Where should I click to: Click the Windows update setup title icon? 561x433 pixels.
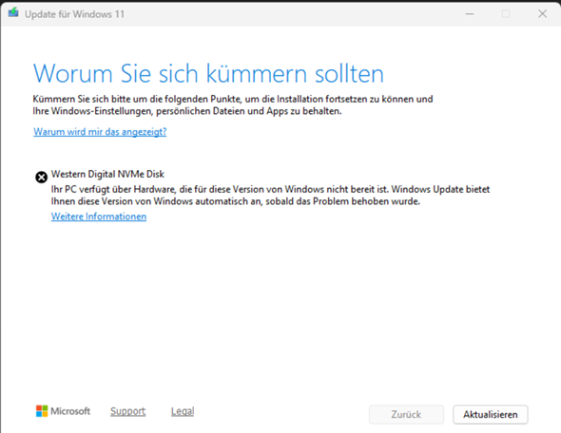click(13, 13)
